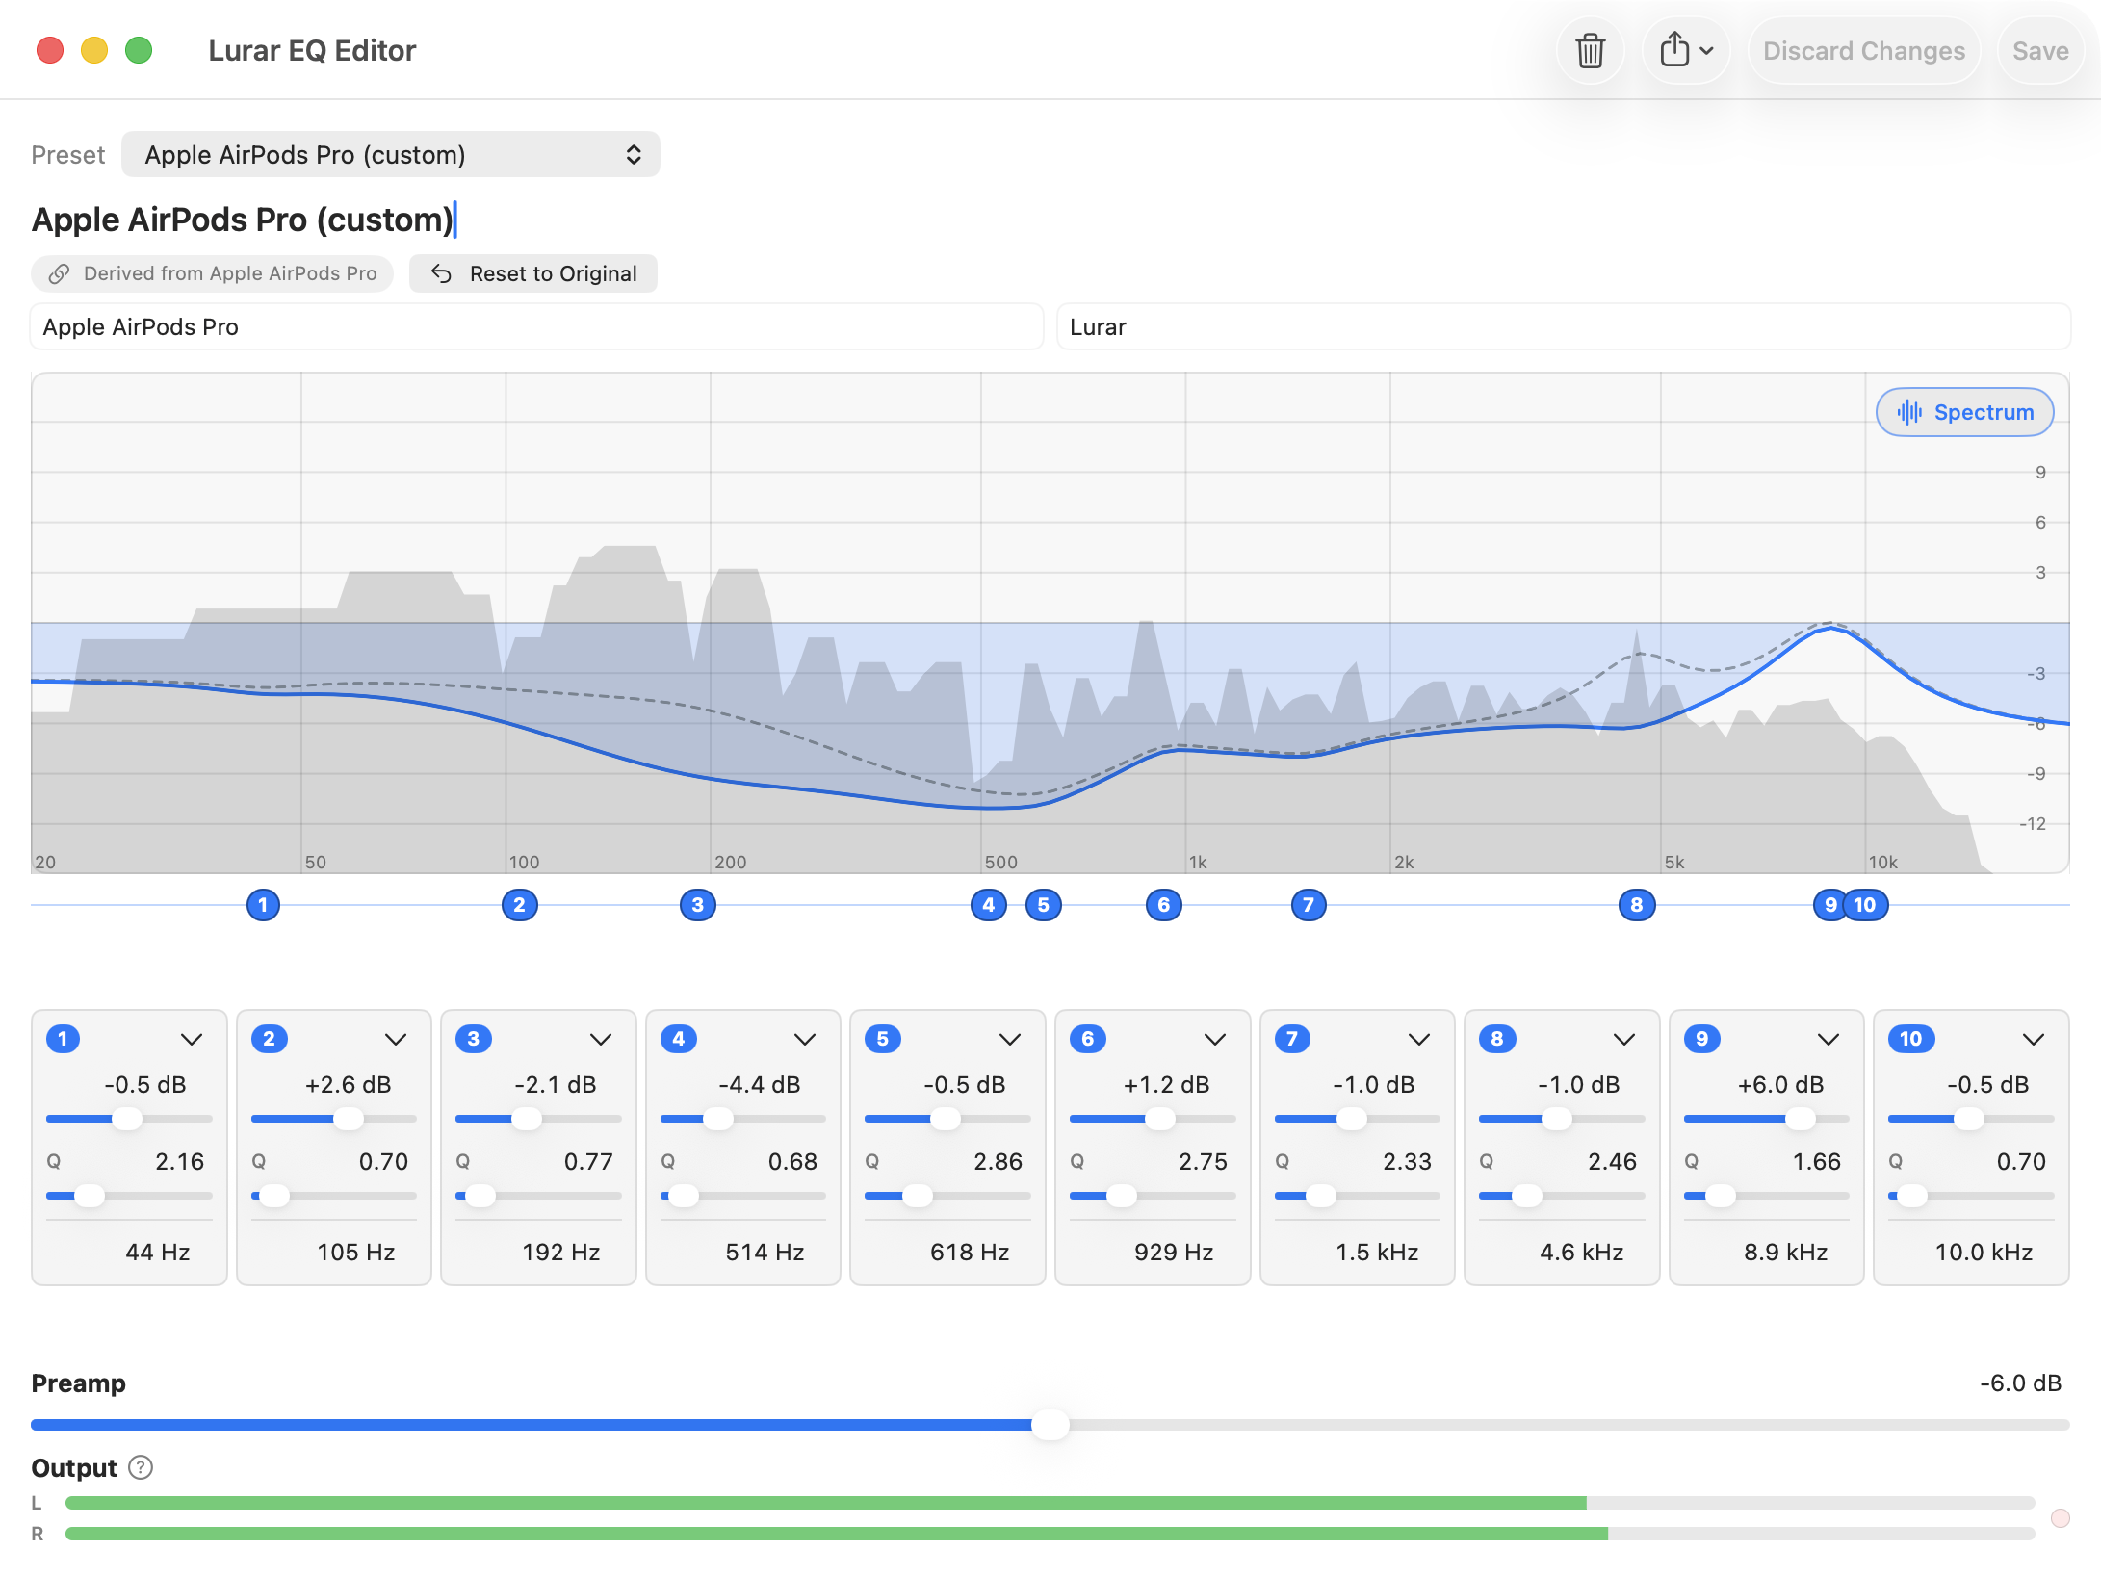Click Reset to Original button
Viewport: 2101px width, 1577px height.
533,273
